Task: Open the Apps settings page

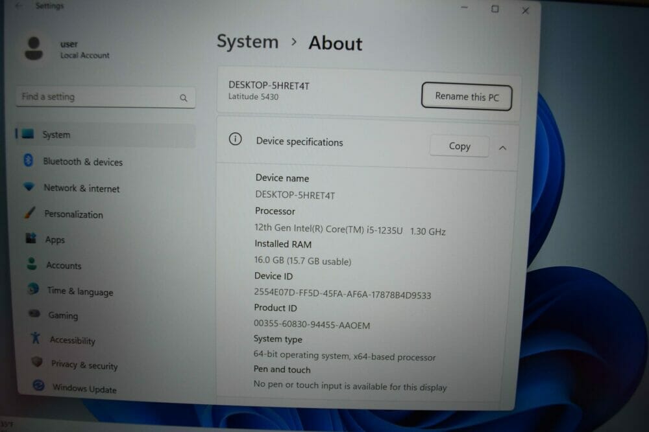Action: pos(55,240)
